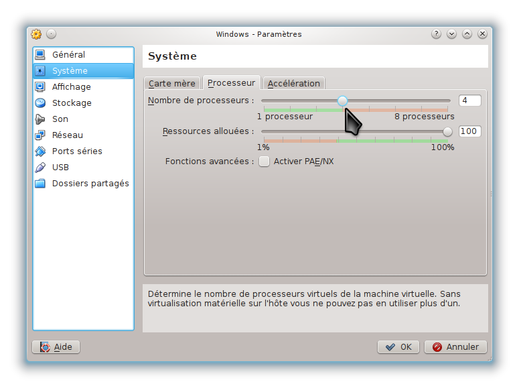The image size is (519, 388).
Task: Click the round pin button beside the gear
Action: 52,34
